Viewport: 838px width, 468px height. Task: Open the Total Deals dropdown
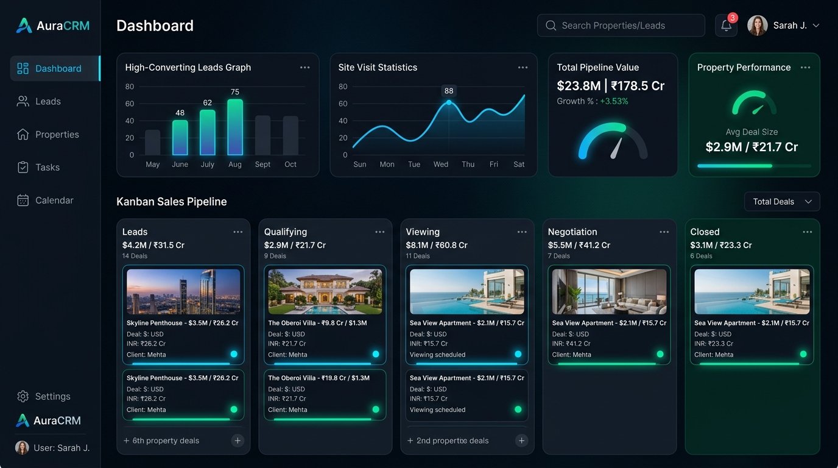click(x=782, y=202)
